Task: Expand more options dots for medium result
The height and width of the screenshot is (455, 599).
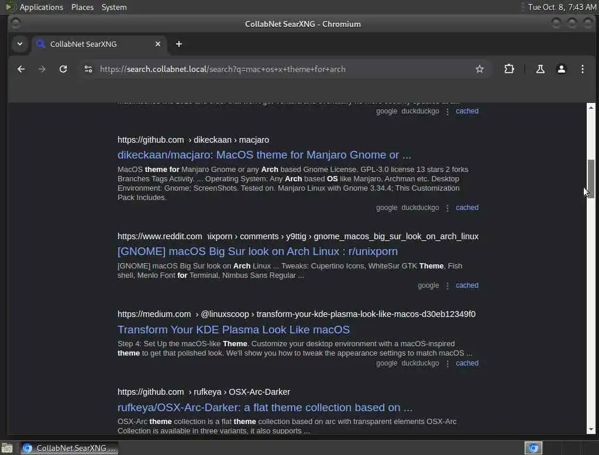Action: tap(447, 363)
